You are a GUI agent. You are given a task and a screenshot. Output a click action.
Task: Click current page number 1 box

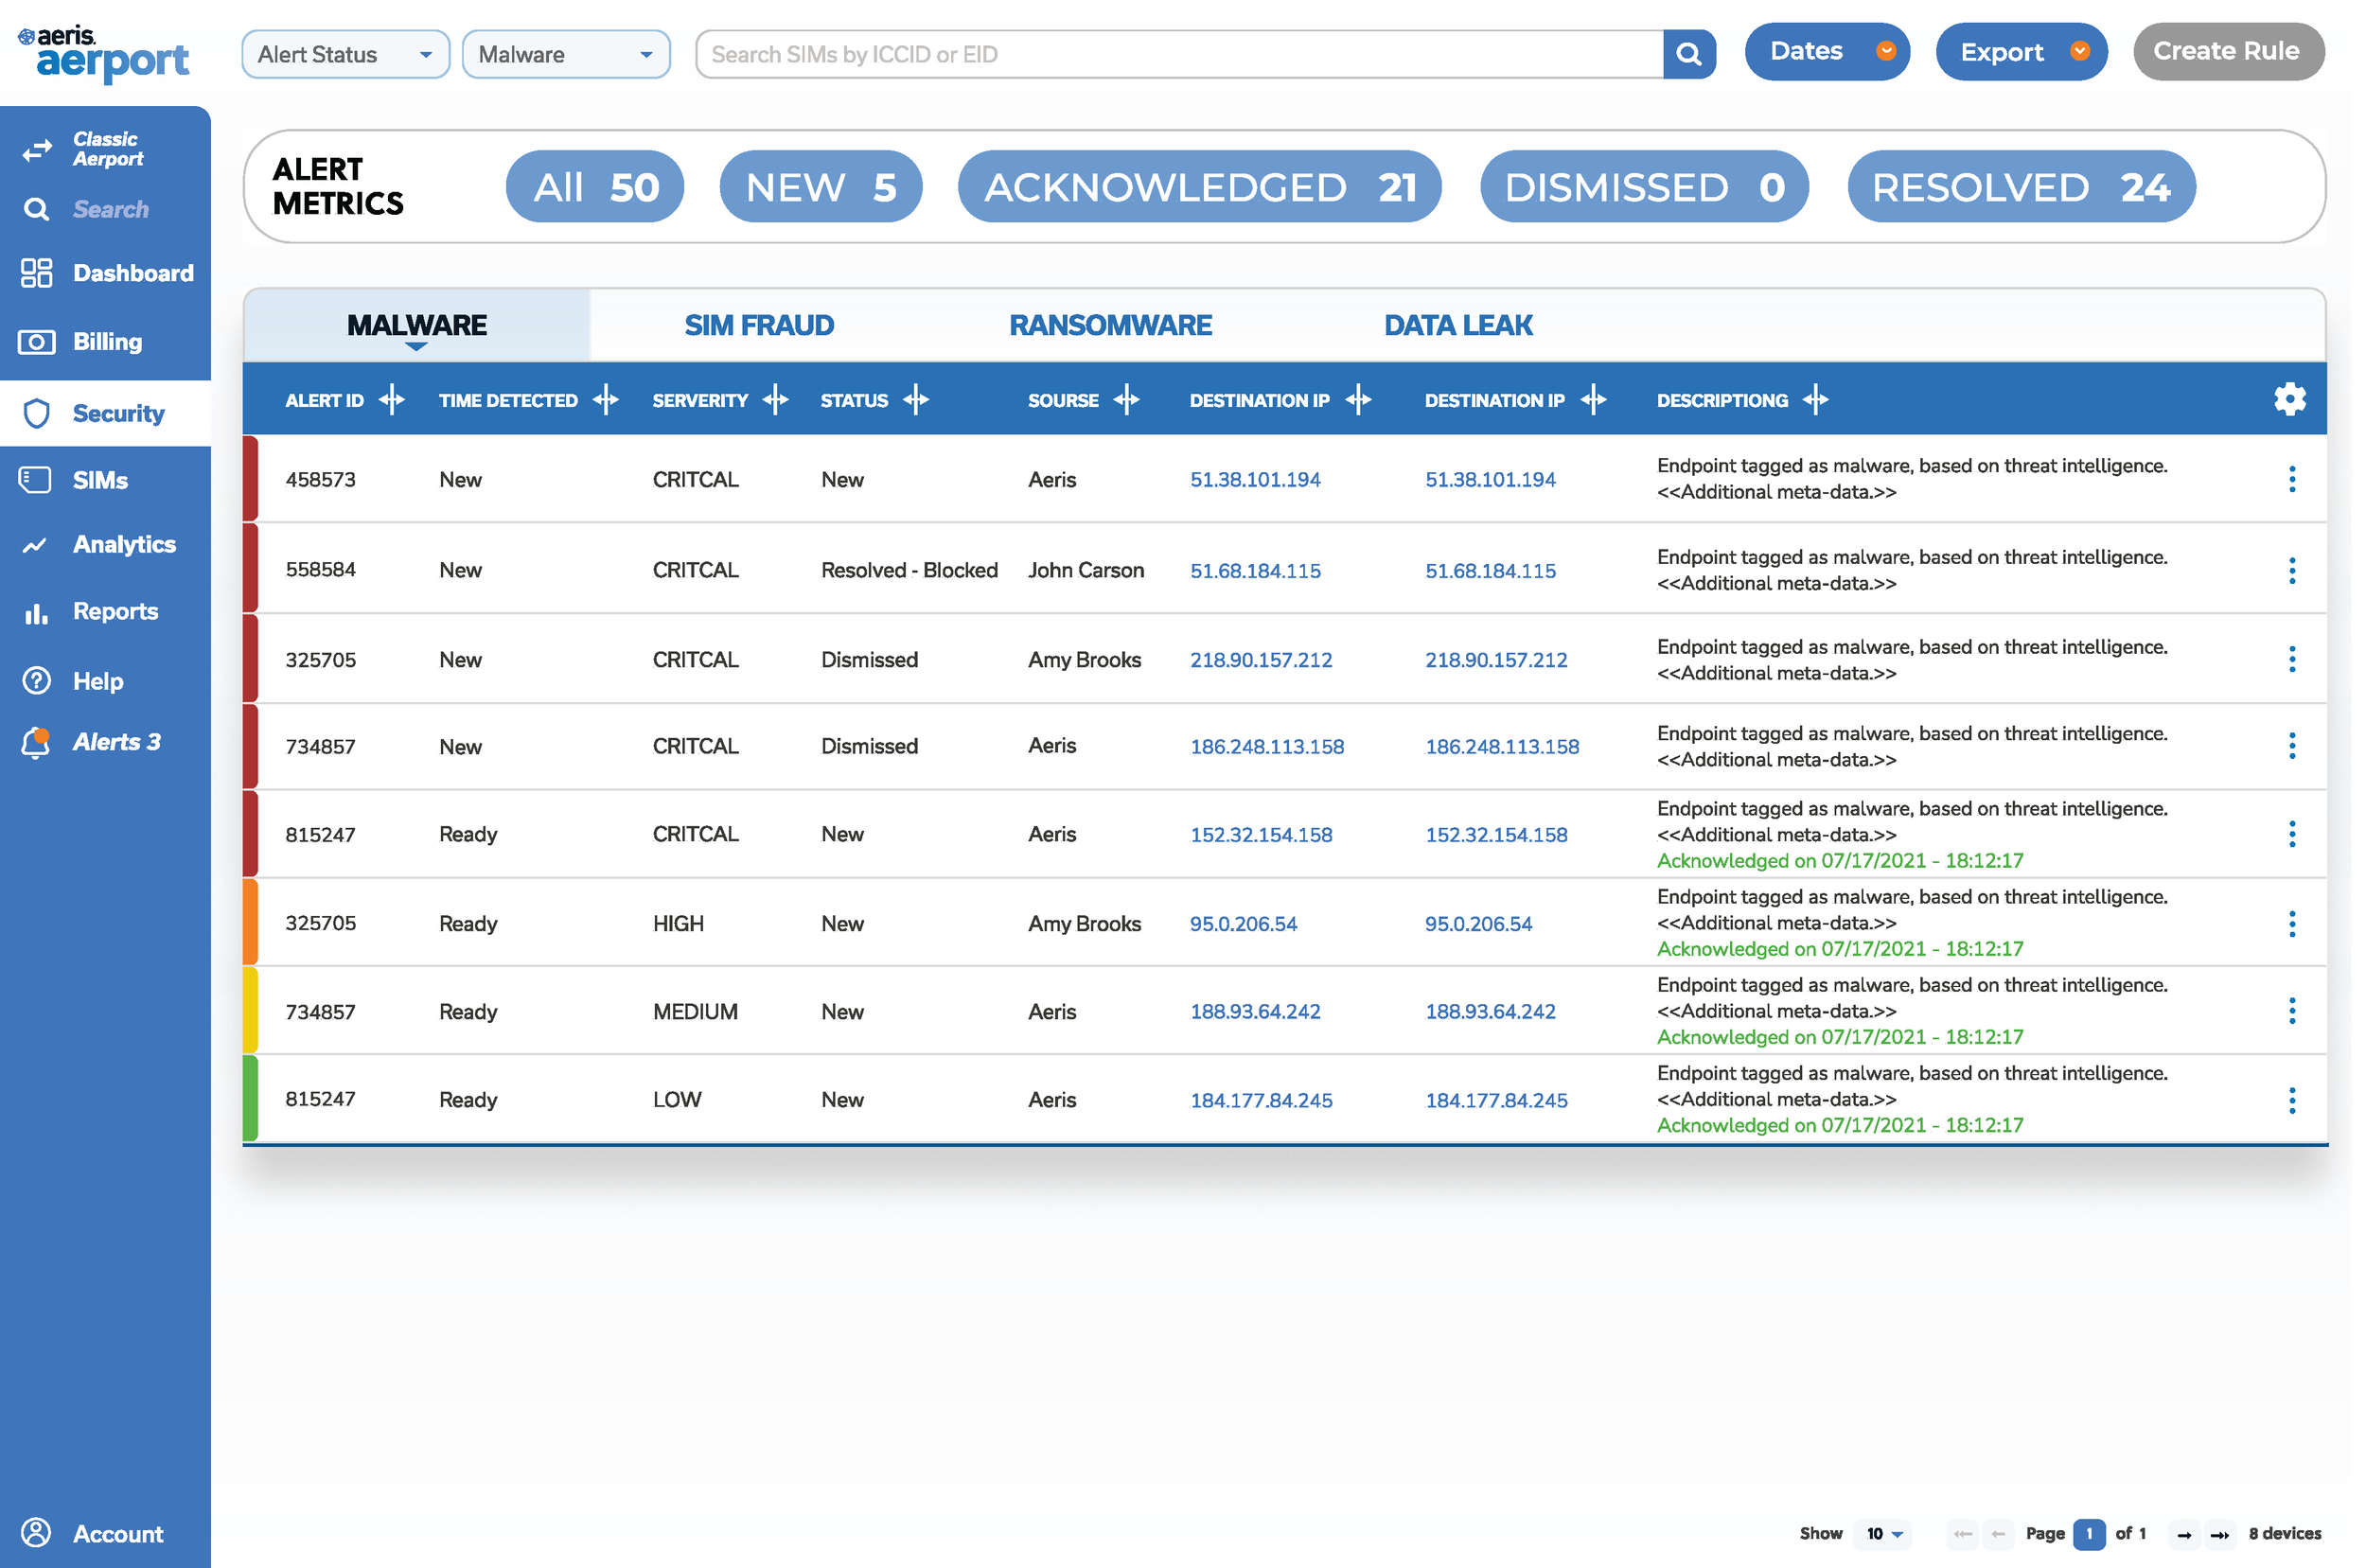click(x=2089, y=1534)
